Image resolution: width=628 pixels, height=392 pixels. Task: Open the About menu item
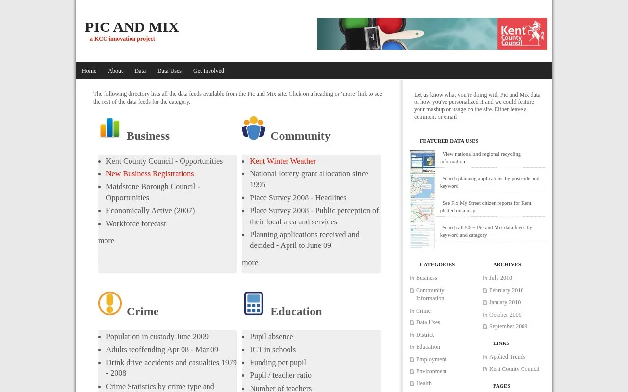[x=115, y=71]
